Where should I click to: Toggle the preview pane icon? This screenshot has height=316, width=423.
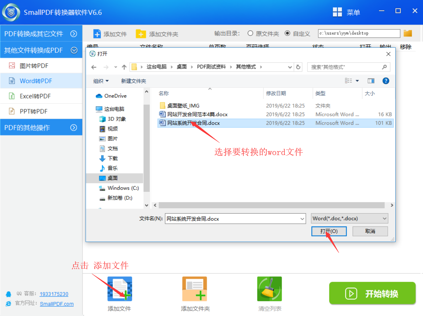[x=371, y=81]
